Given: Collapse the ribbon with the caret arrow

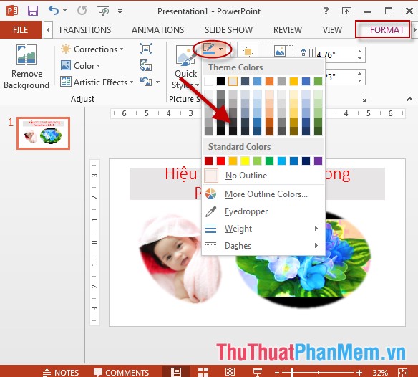Looking at the screenshot, I should (x=409, y=99).
